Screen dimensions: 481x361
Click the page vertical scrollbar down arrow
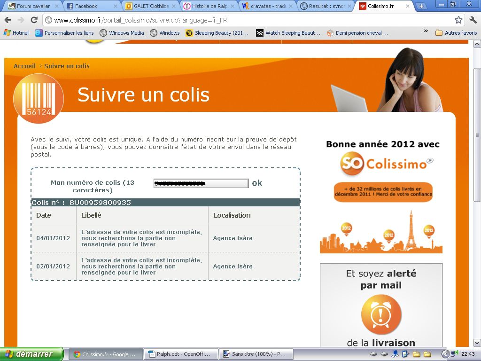coord(477,343)
